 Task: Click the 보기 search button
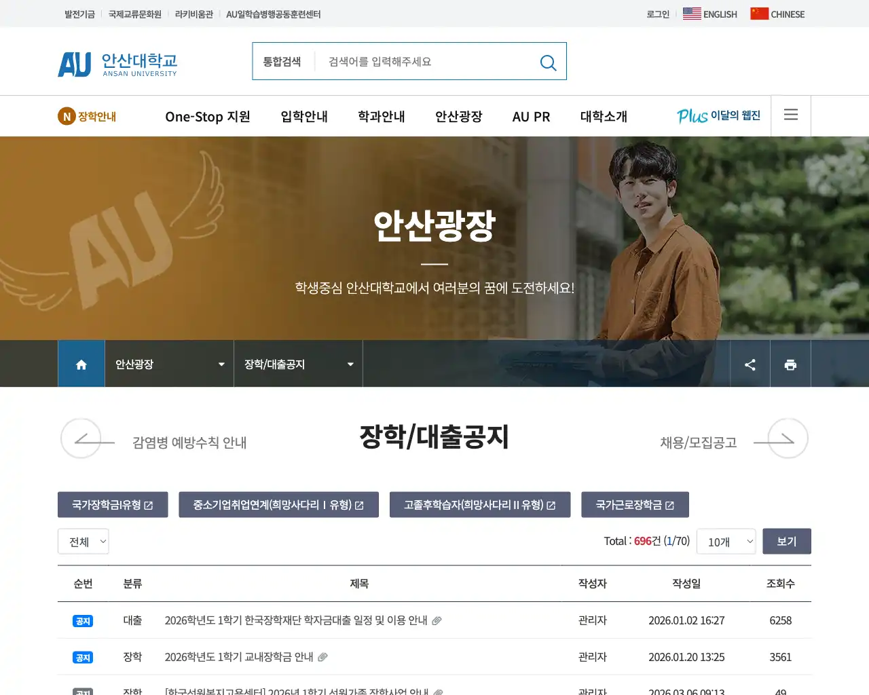point(787,541)
